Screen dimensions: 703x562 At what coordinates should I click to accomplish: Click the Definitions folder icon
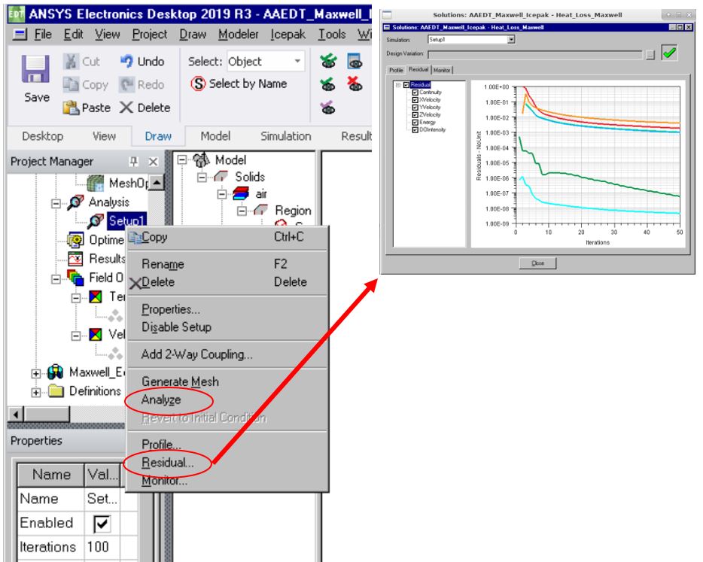(x=56, y=391)
